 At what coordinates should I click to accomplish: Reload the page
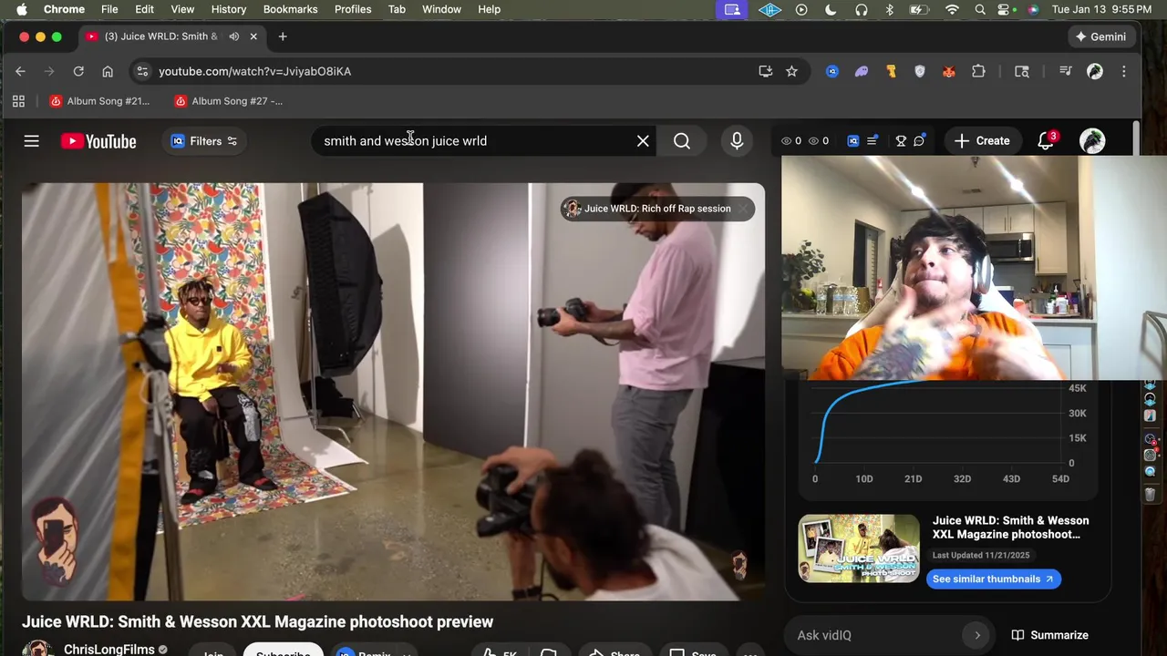pyautogui.click(x=78, y=71)
